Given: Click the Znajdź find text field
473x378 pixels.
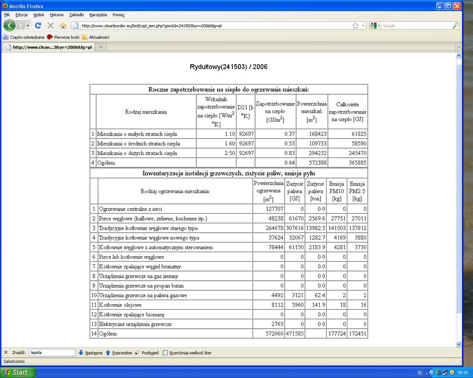Looking at the screenshot, I should tap(52, 352).
